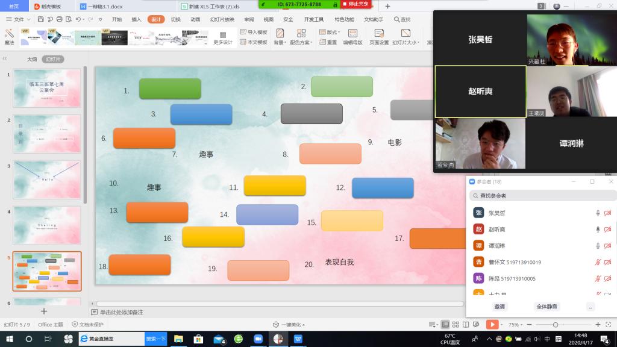Click 邀请 invite button in participants
The width and height of the screenshot is (617, 347).
click(500, 307)
